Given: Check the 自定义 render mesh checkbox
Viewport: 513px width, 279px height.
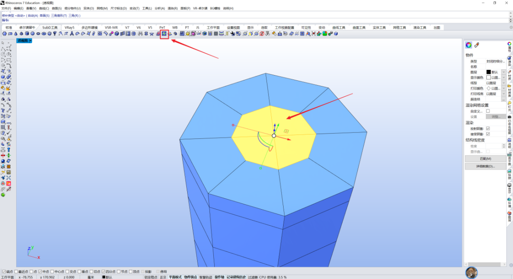Looking at the screenshot, I should (x=488, y=111).
